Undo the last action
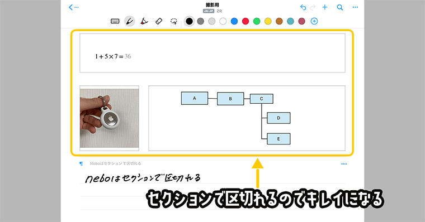Screen dimensions: 425x222 pyautogui.click(x=303, y=7)
